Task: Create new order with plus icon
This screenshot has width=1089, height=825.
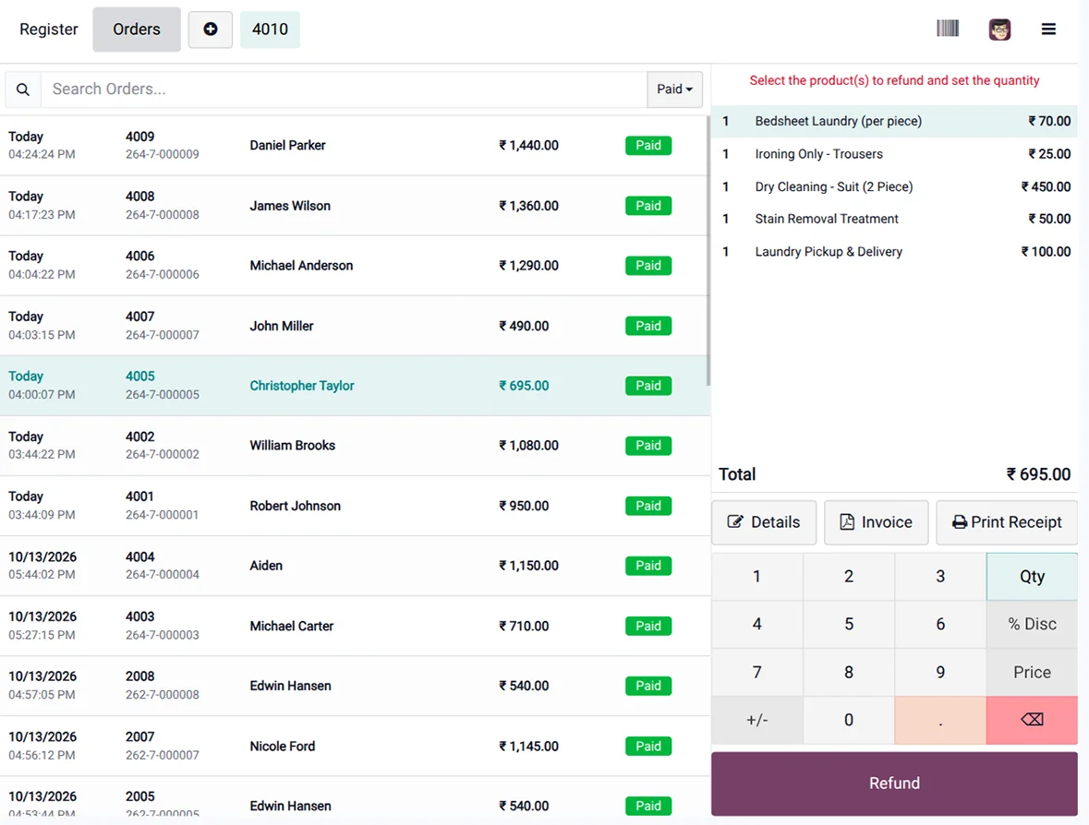Action: [211, 30]
